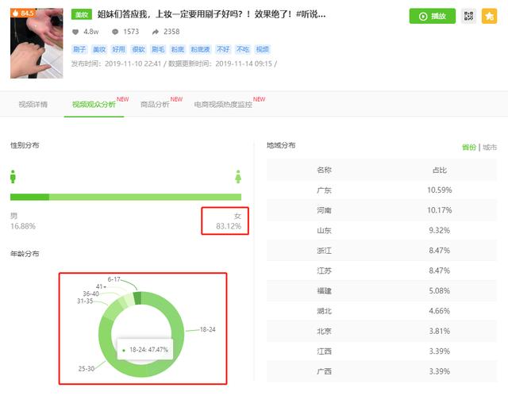Click the 9.32% percentage value
The height and width of the screenshot is (403, 508).
coord(439,231)
